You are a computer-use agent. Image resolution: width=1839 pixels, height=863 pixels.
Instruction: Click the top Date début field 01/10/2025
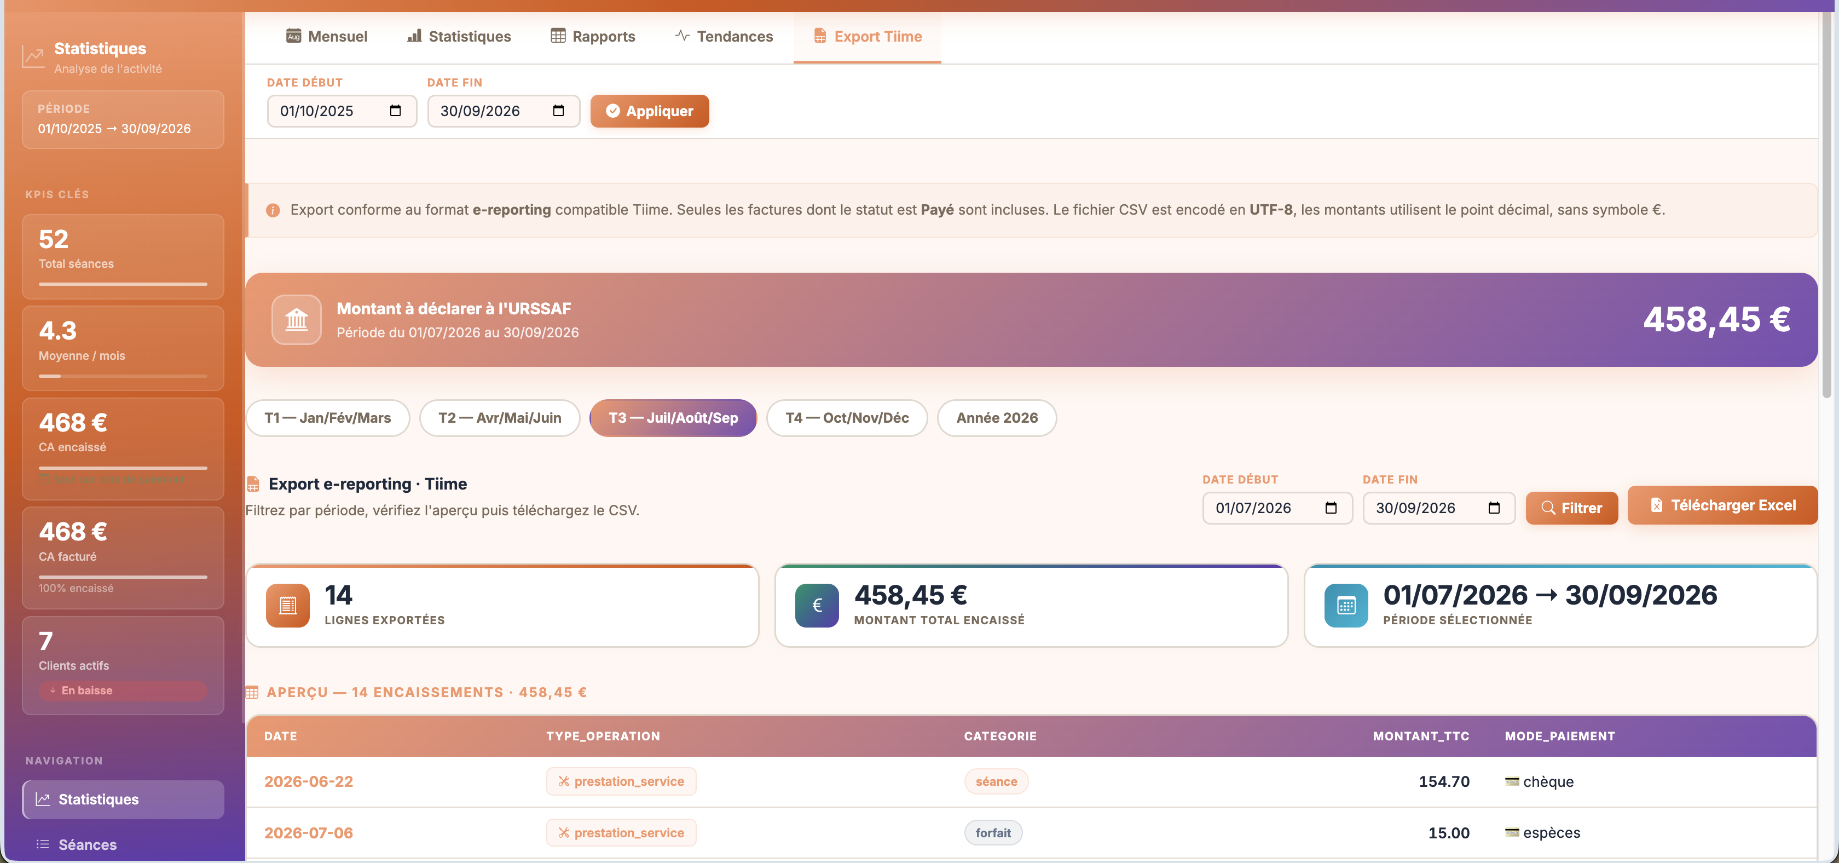coord(341,111)
